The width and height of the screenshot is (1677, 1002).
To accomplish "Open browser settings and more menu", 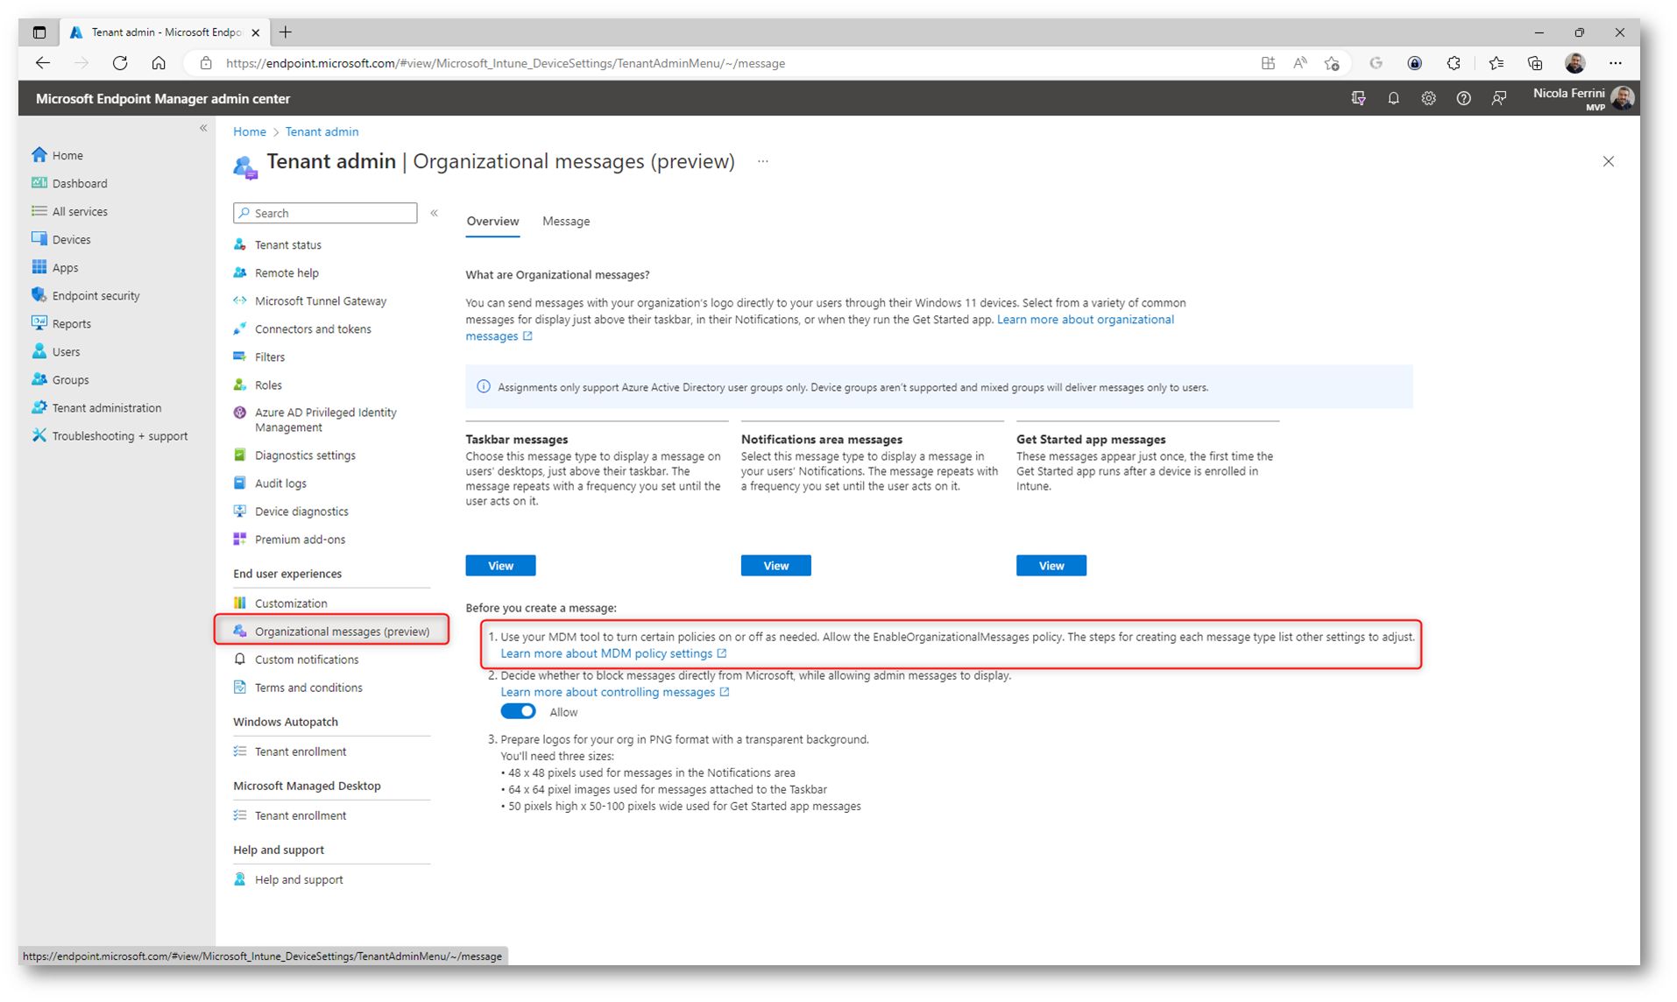I will [x=1616, y=63].
